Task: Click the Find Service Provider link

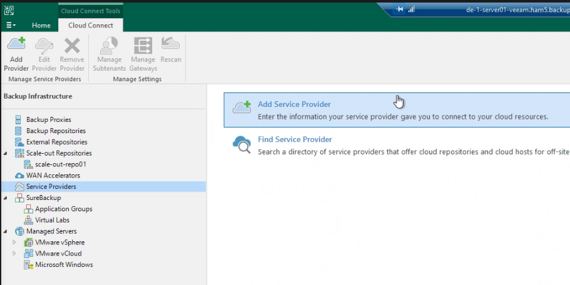Action: coord(295,139)
